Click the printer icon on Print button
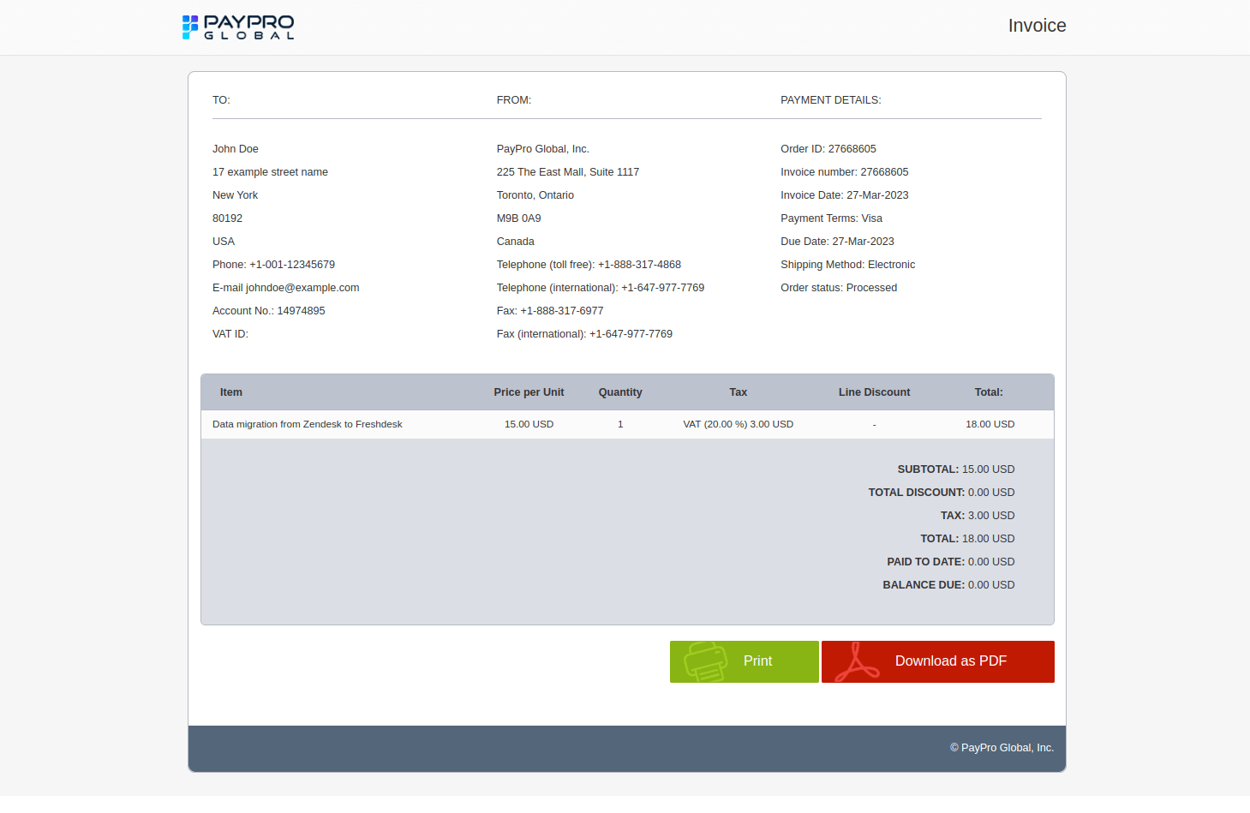This screenshot has height=813, width=1250. tap(705, 661)
